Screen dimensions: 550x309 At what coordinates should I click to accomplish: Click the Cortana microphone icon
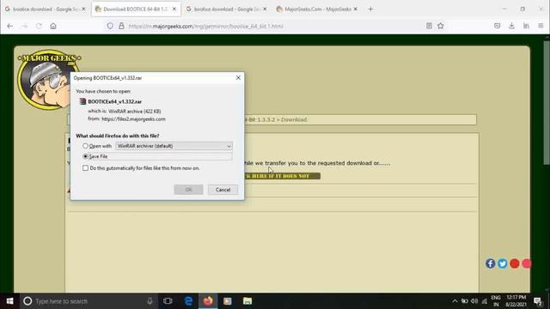pos(150,301)
